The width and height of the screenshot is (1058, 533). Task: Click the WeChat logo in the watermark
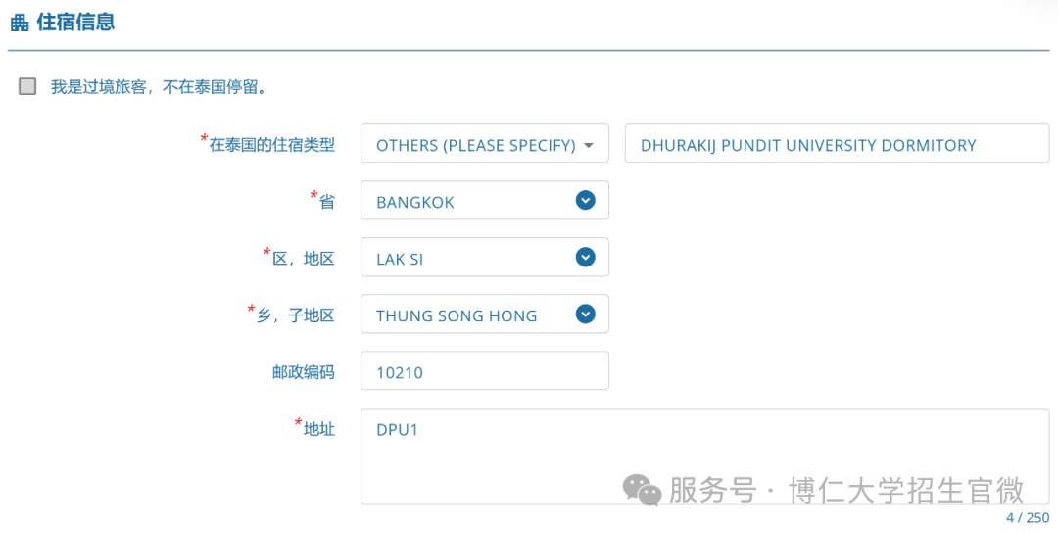(x=642, y=489)
